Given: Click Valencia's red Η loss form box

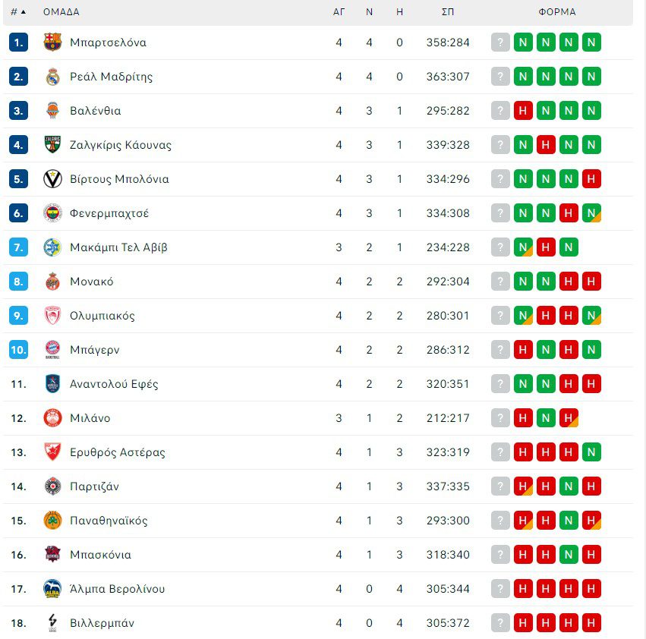Looking at the screenshot, I should [523, 111].
